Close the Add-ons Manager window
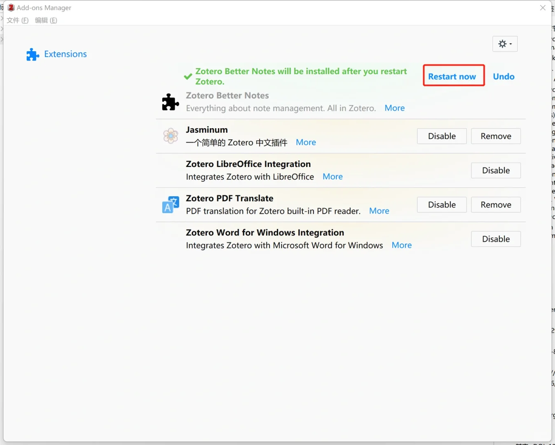This screenshot has height=445, width=555. pos(543,8)
